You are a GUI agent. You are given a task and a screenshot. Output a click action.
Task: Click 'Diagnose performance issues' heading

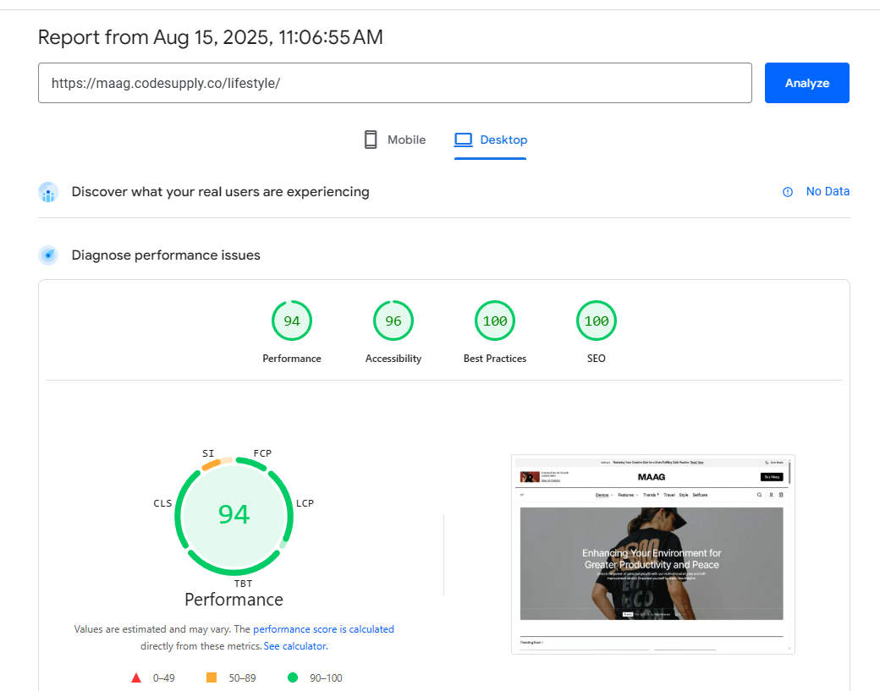click(x=166, y=255)
